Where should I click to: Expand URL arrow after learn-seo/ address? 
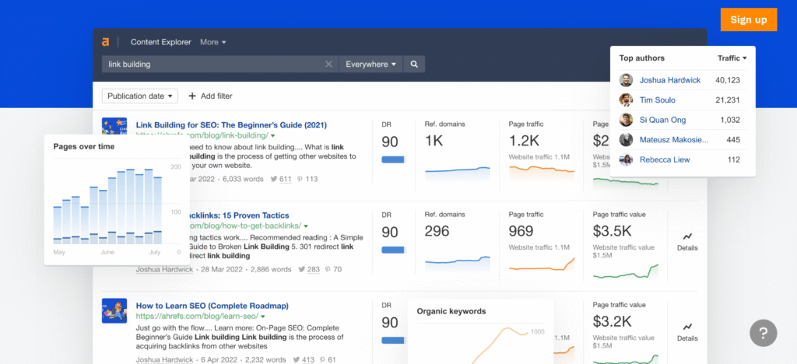263,317
